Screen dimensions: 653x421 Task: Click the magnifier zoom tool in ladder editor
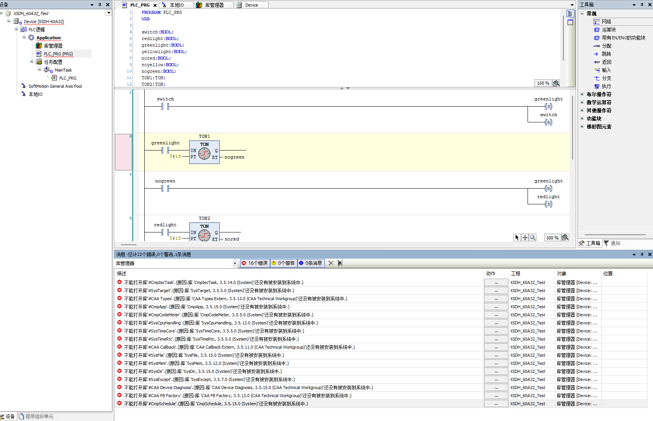(x=533, y=237)
